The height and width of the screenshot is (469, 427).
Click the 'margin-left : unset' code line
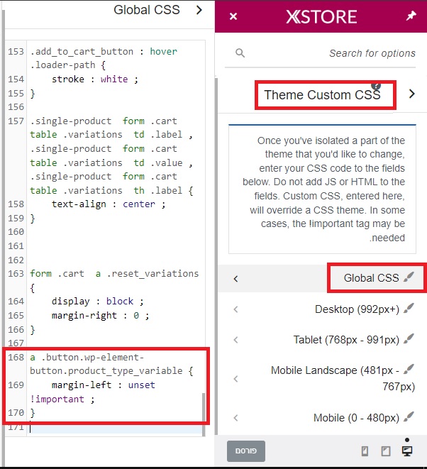coord(104,385)
